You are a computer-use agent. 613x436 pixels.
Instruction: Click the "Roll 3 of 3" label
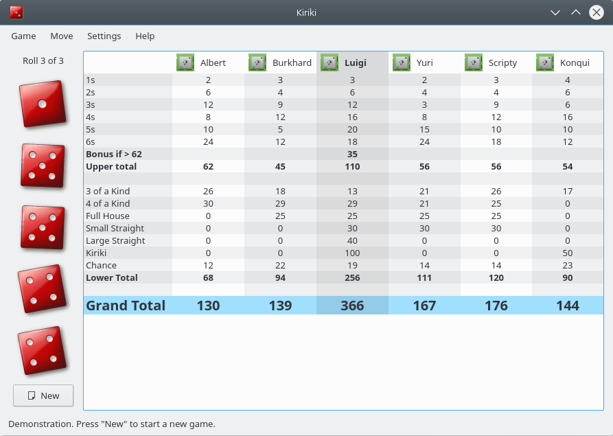pyautogui.click(x=43, y=60)
